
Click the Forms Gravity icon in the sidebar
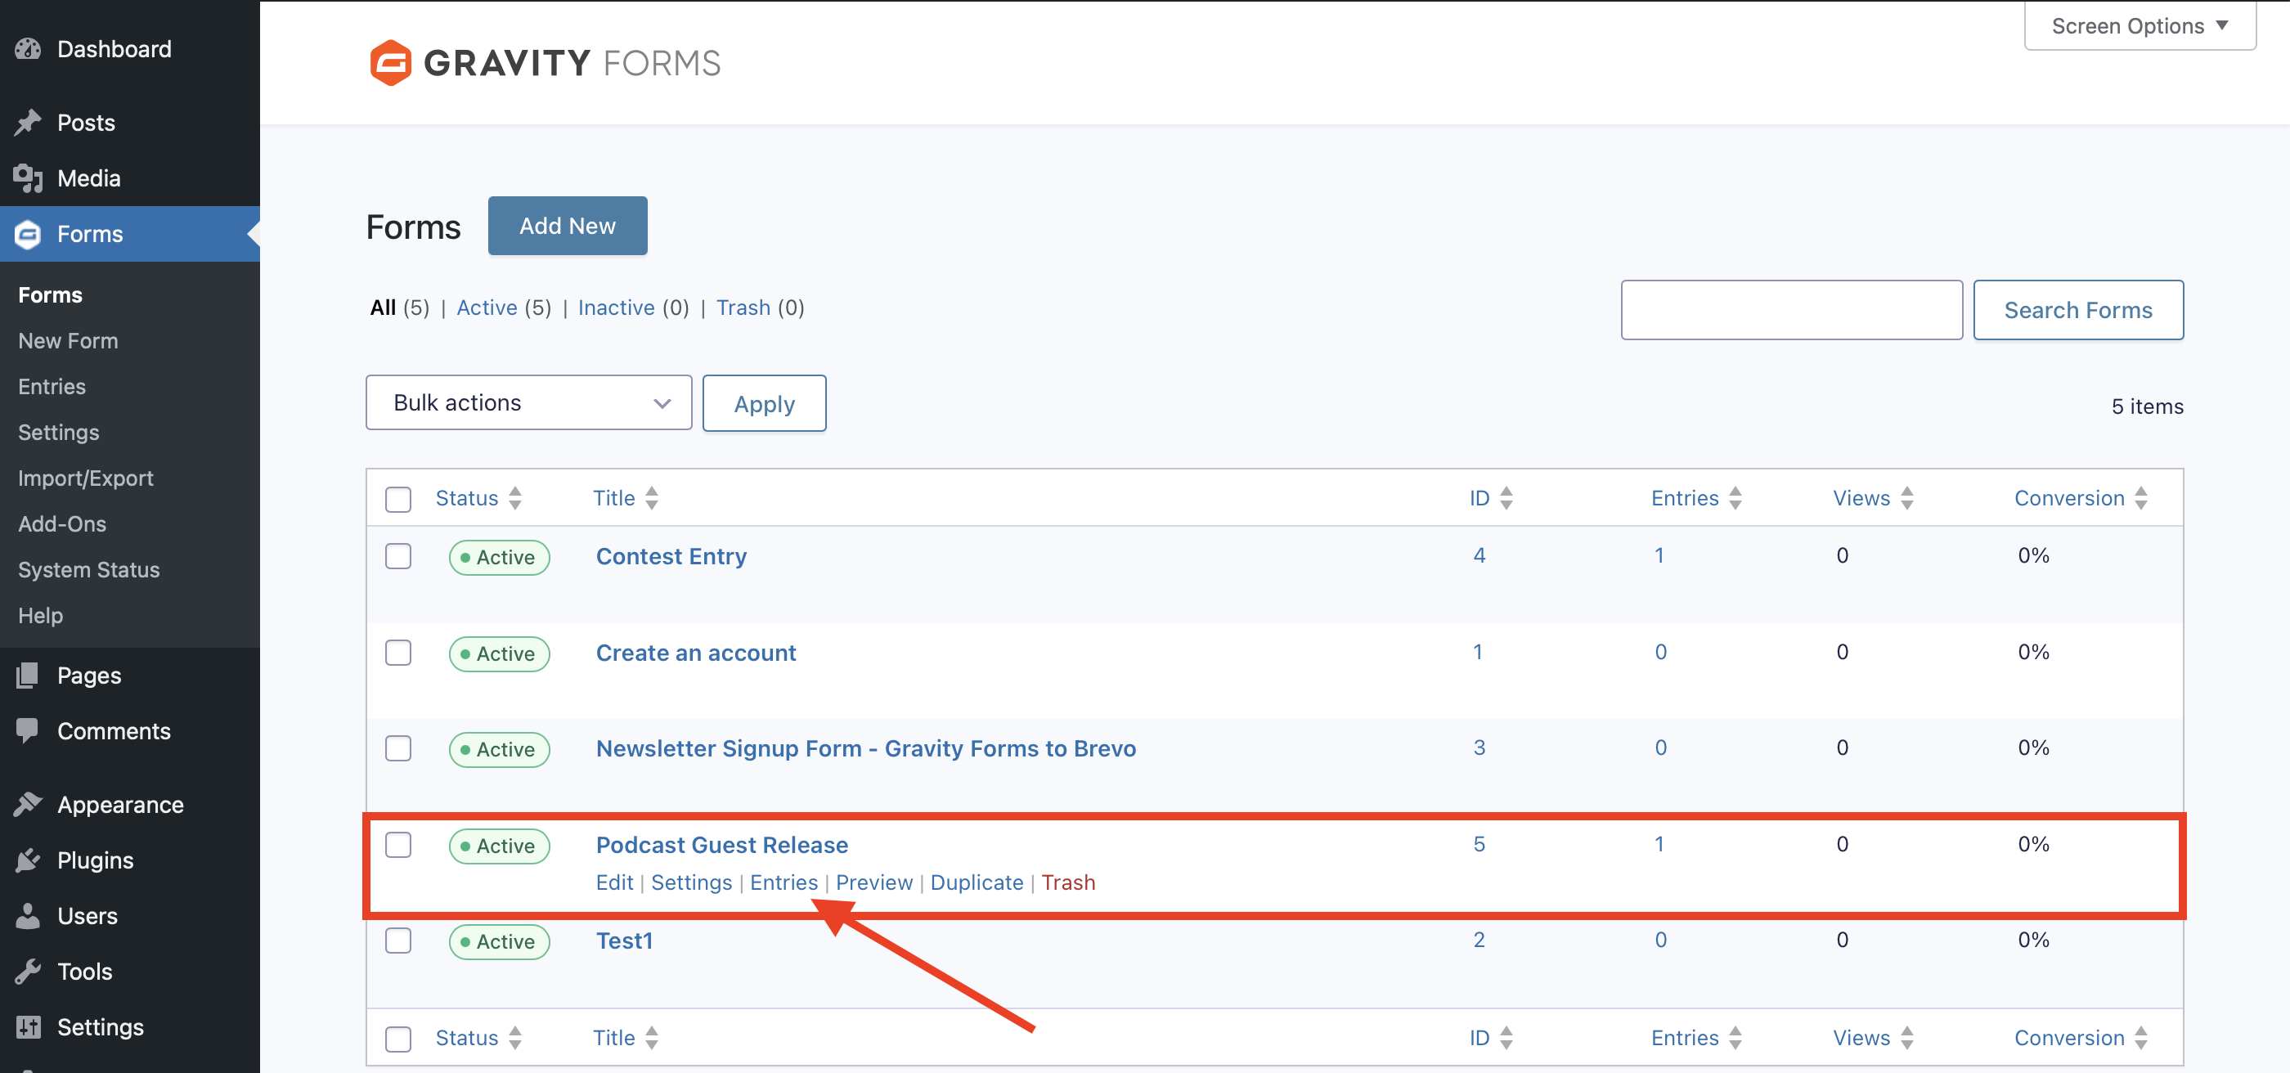pyautogui.click(x=28, y=234)
